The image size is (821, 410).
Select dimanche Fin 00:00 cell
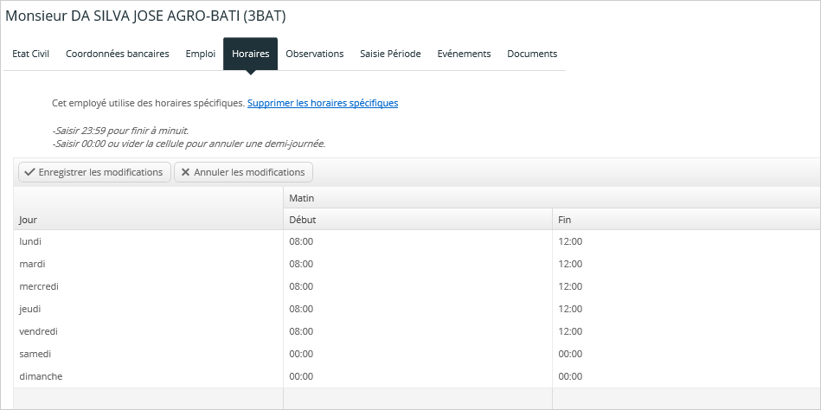tap(686, 376)
